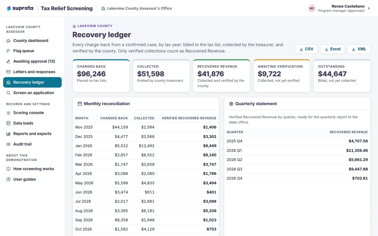Click the VERIFIED RECOVERED REVENUE column header
This screenshot has height=236, width=378.
(x=189, y=118)
